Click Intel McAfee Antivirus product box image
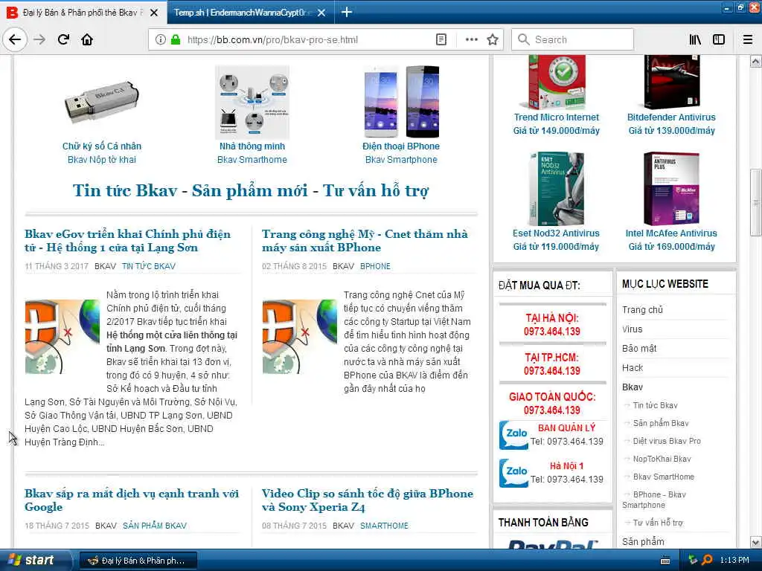 (672, 188)
